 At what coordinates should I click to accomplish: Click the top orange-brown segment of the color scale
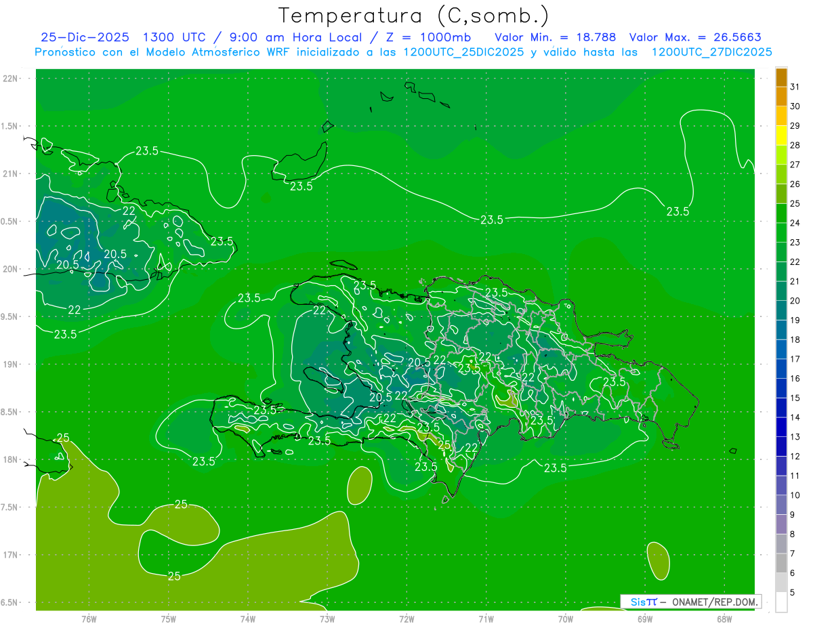(x=781, y=77)
